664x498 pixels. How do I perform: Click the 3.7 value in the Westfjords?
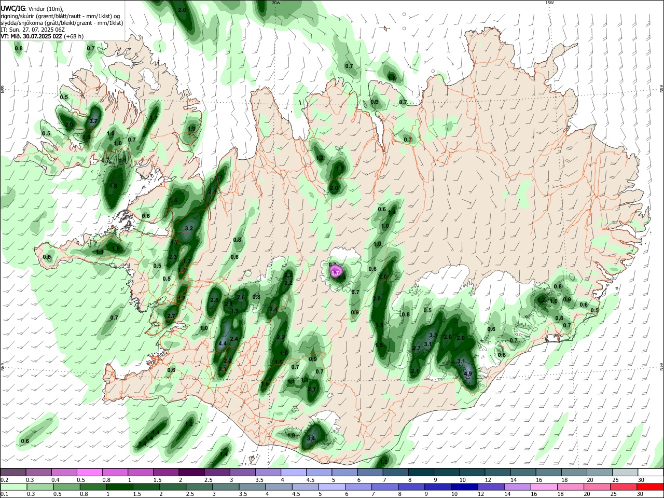click(x=93, y=121)
